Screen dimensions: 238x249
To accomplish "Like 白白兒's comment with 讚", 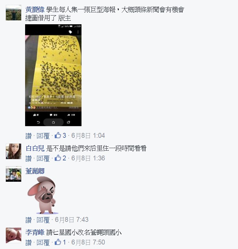I will tap(28, 158).
